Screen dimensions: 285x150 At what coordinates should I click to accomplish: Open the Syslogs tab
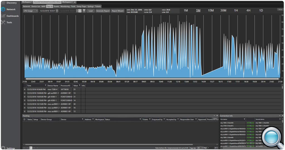coord(90,6)
